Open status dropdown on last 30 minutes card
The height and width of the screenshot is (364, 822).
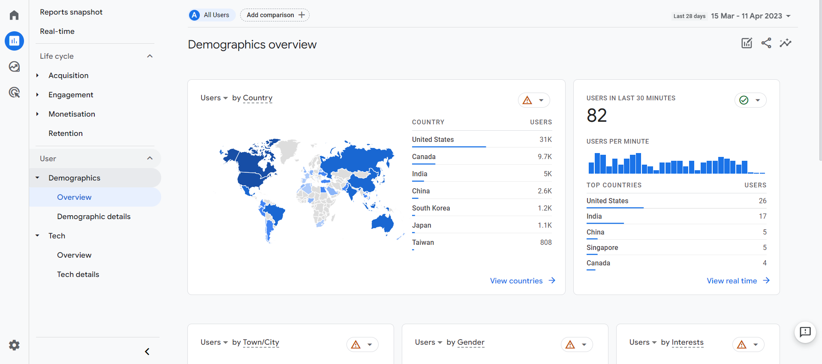[750, 100]
